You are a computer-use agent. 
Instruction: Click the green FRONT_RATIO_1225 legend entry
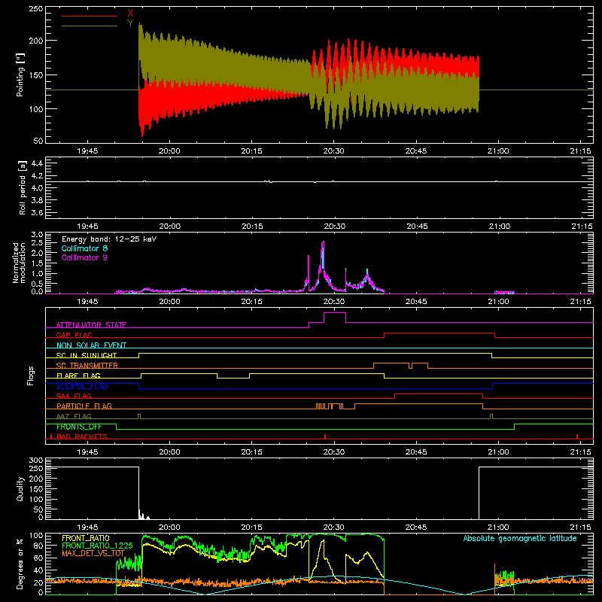(x=97, y=546)
